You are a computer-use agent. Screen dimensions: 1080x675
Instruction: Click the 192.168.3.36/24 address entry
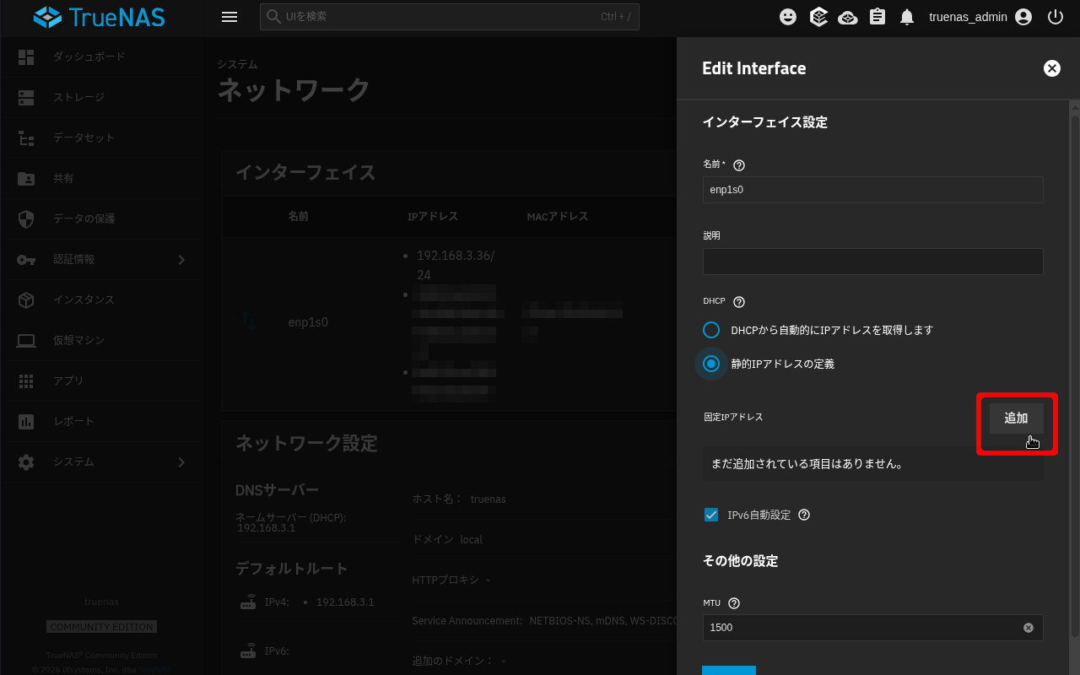(x=456, y=265)
